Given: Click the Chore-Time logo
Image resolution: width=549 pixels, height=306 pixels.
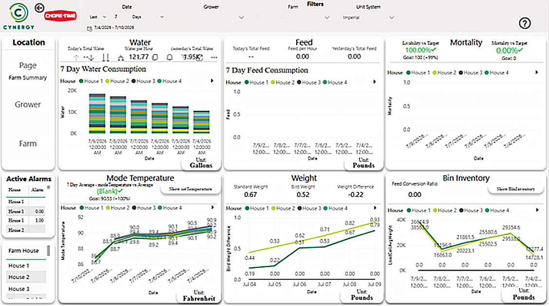Looking at the screenshot, I should click(x=60, y=16).
